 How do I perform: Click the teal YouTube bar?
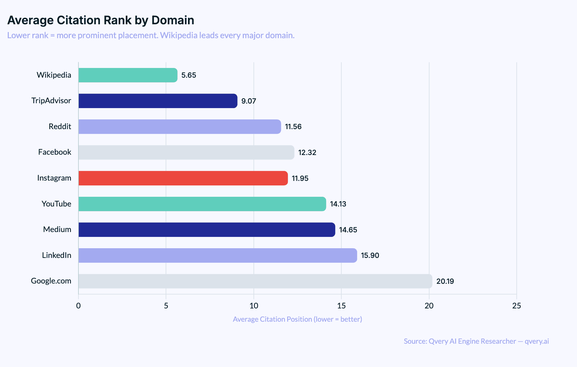pos(202,204)
